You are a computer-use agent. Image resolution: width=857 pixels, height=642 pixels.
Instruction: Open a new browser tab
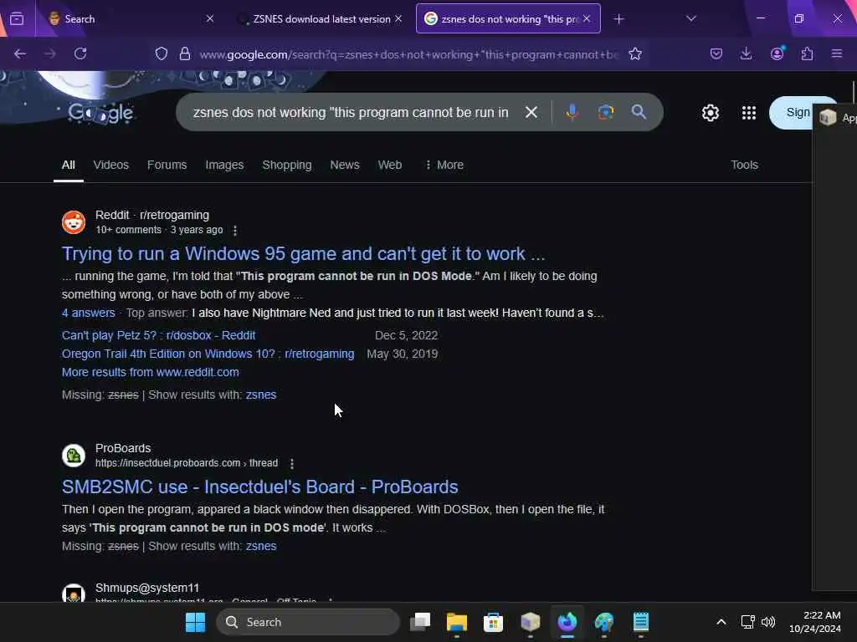point(618,19)
